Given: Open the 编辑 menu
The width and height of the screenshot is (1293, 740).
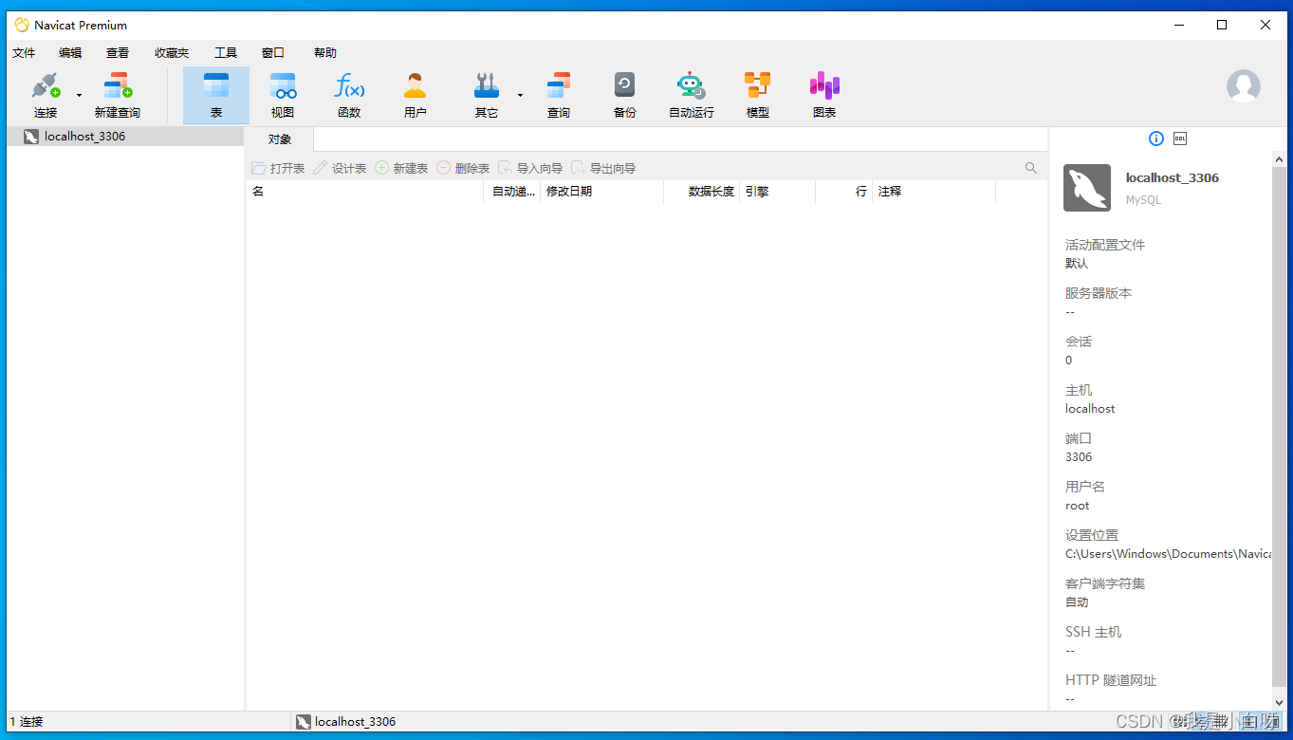Looking at the screenshot, I should click(70, 53).
